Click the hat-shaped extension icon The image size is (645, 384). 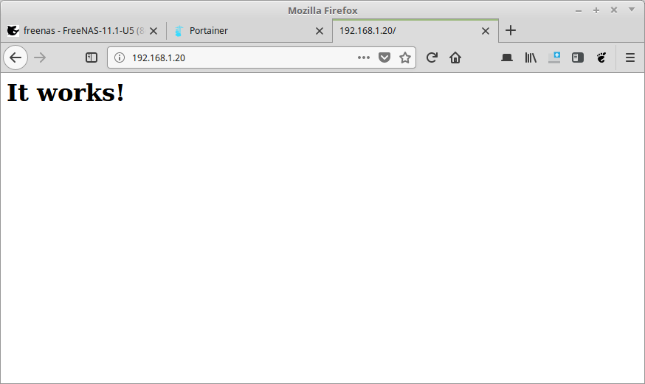507,57
